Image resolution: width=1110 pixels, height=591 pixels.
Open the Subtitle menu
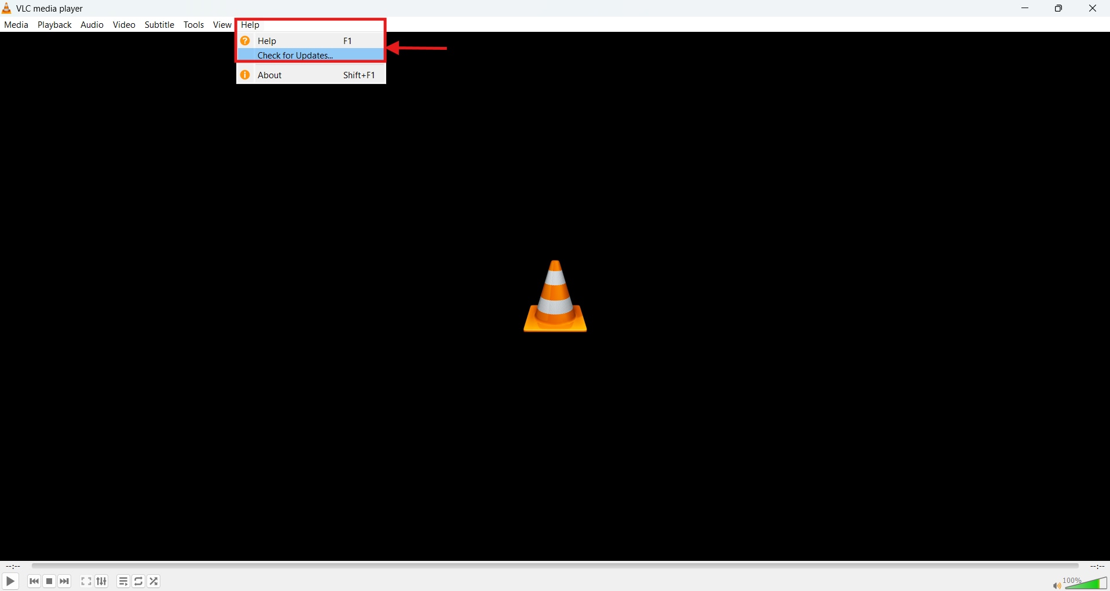(x=159, y=24)
